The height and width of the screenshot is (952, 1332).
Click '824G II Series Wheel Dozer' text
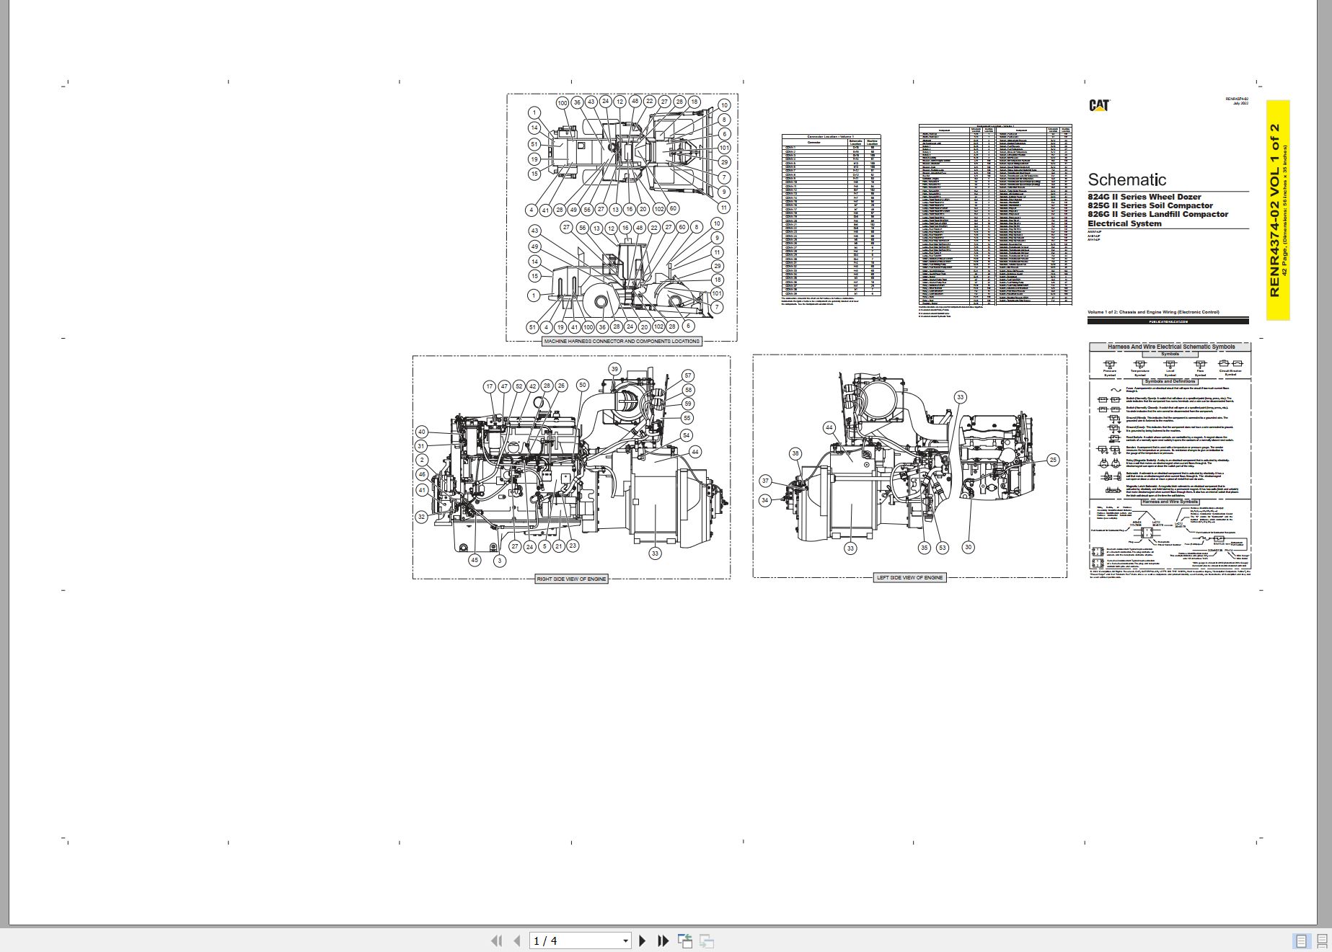click(x=1144, y=197)
